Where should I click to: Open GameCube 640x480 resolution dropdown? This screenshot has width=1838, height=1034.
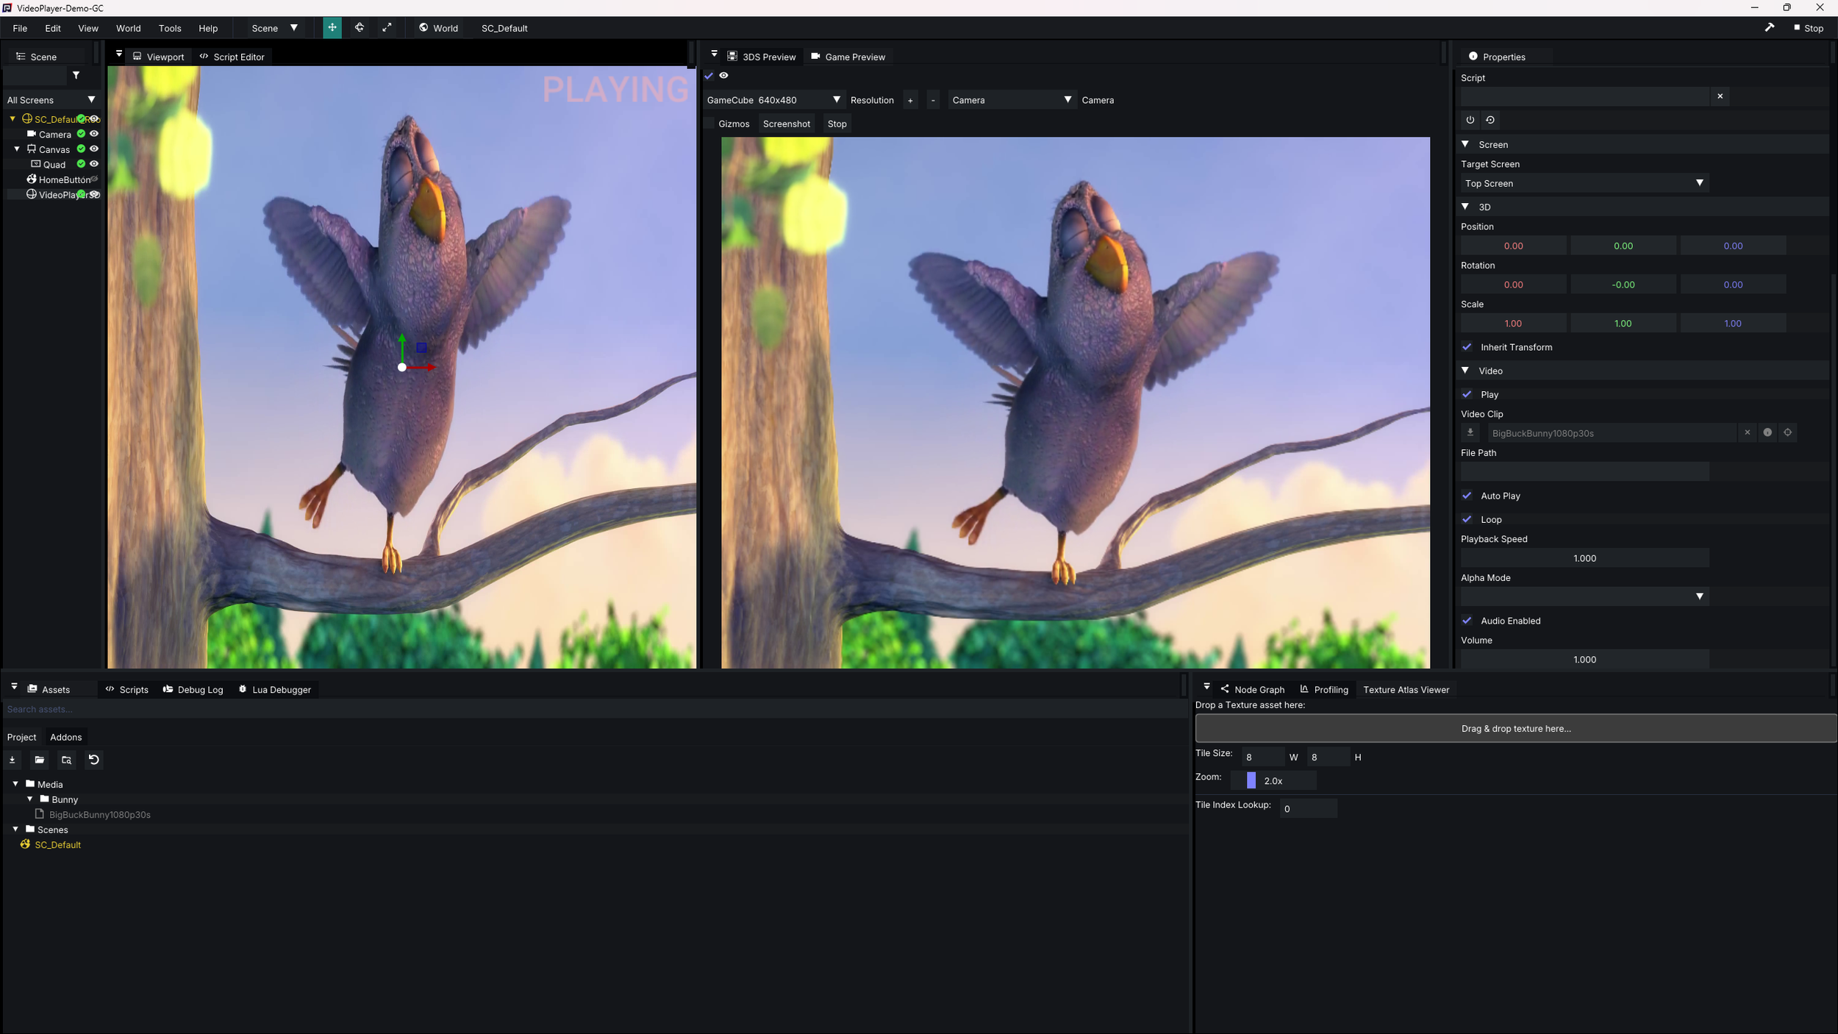pyautogui.click(x=773, y=100)
